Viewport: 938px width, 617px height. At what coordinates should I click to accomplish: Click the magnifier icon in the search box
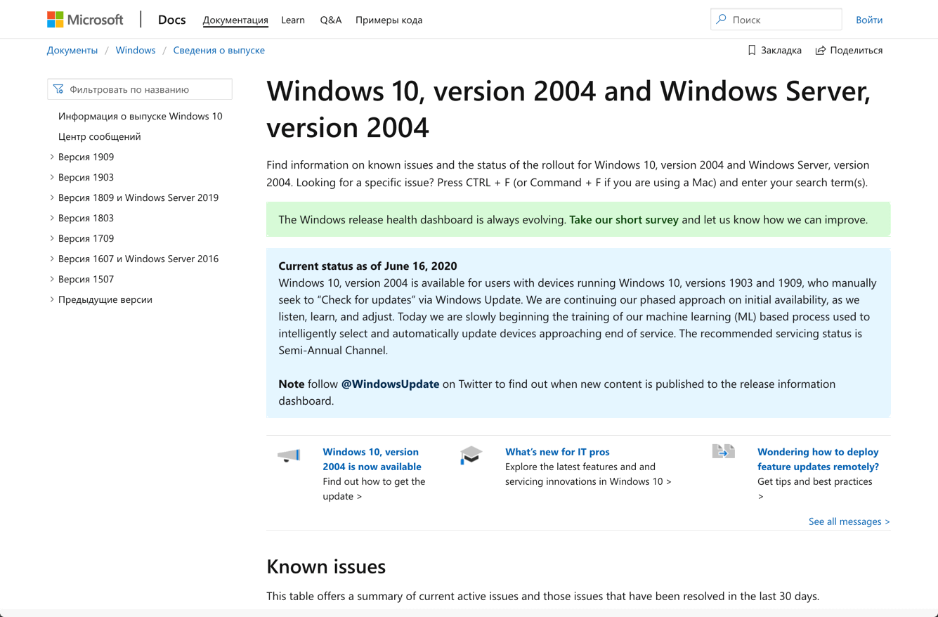(720, 19)
